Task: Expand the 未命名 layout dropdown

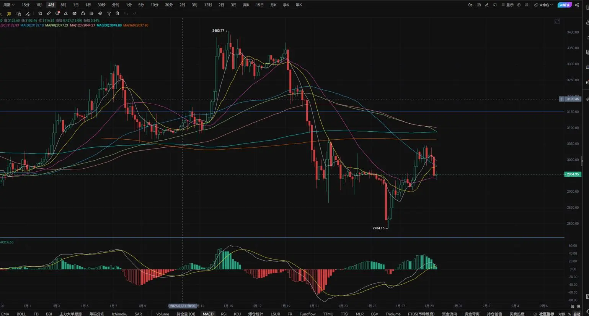Action: pyautogui.click(x=543, y=5)
